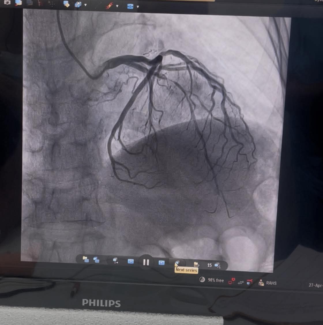Click the blue image with yellow tag icon
Viewport: 323px width, 325px height.
[66, 4]
